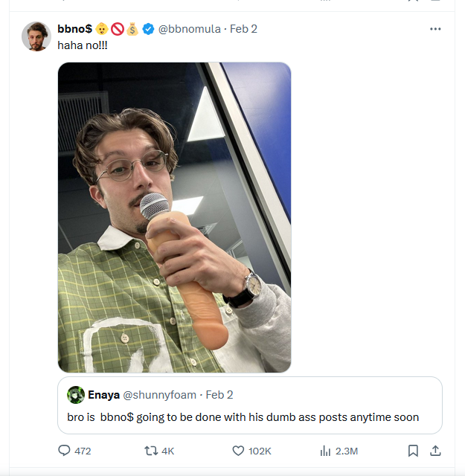Click the repost arrows icon
465x476 pixels.
[x=150, y=451]
